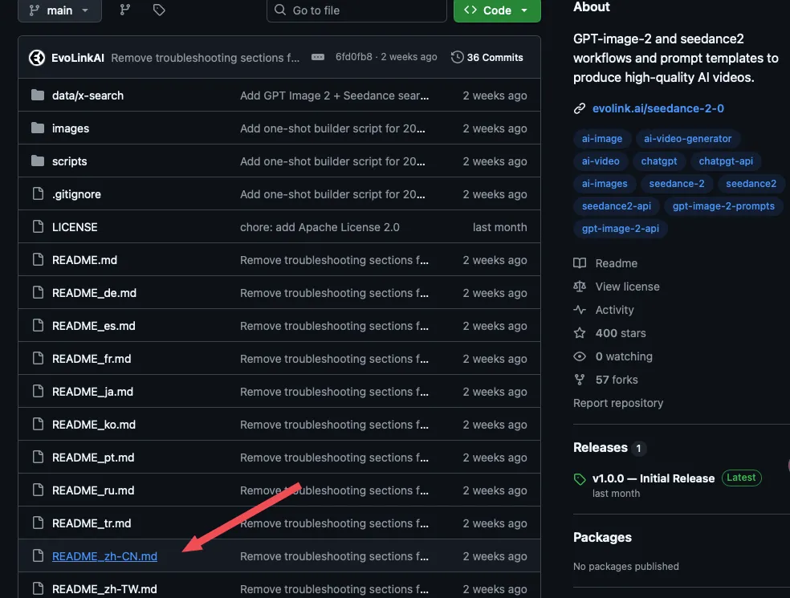The image size is (790, 598).
Task: Click the EvoLinkAI avatar icon
Action: 37,58
